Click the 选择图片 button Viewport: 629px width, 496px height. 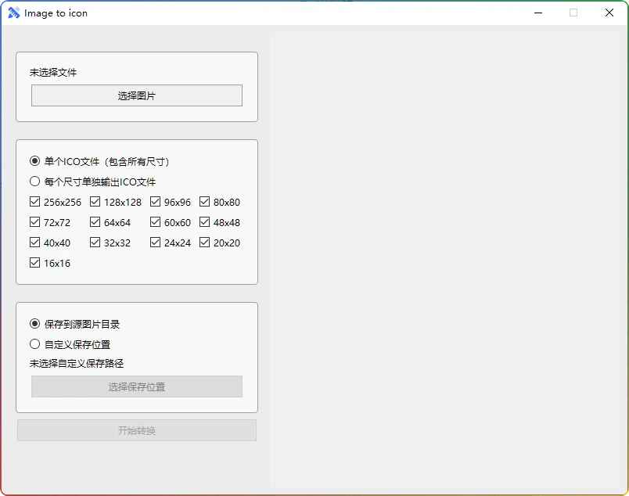point(136,95)
